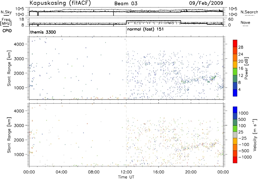Click the "16" label on the Power colorbar
The width and height of the screenshot is (258, 179).
(x=241, y=68)
